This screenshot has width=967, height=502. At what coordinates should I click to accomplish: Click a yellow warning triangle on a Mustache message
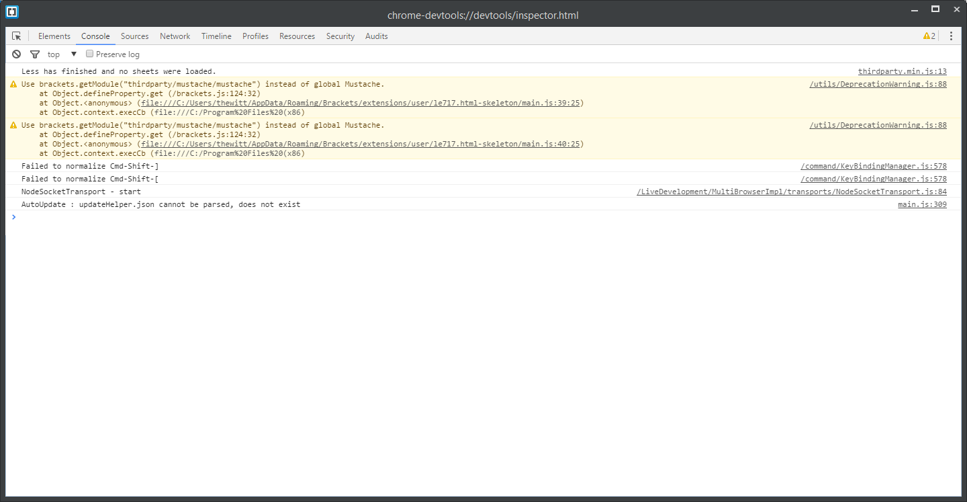(x=12, y=84)
